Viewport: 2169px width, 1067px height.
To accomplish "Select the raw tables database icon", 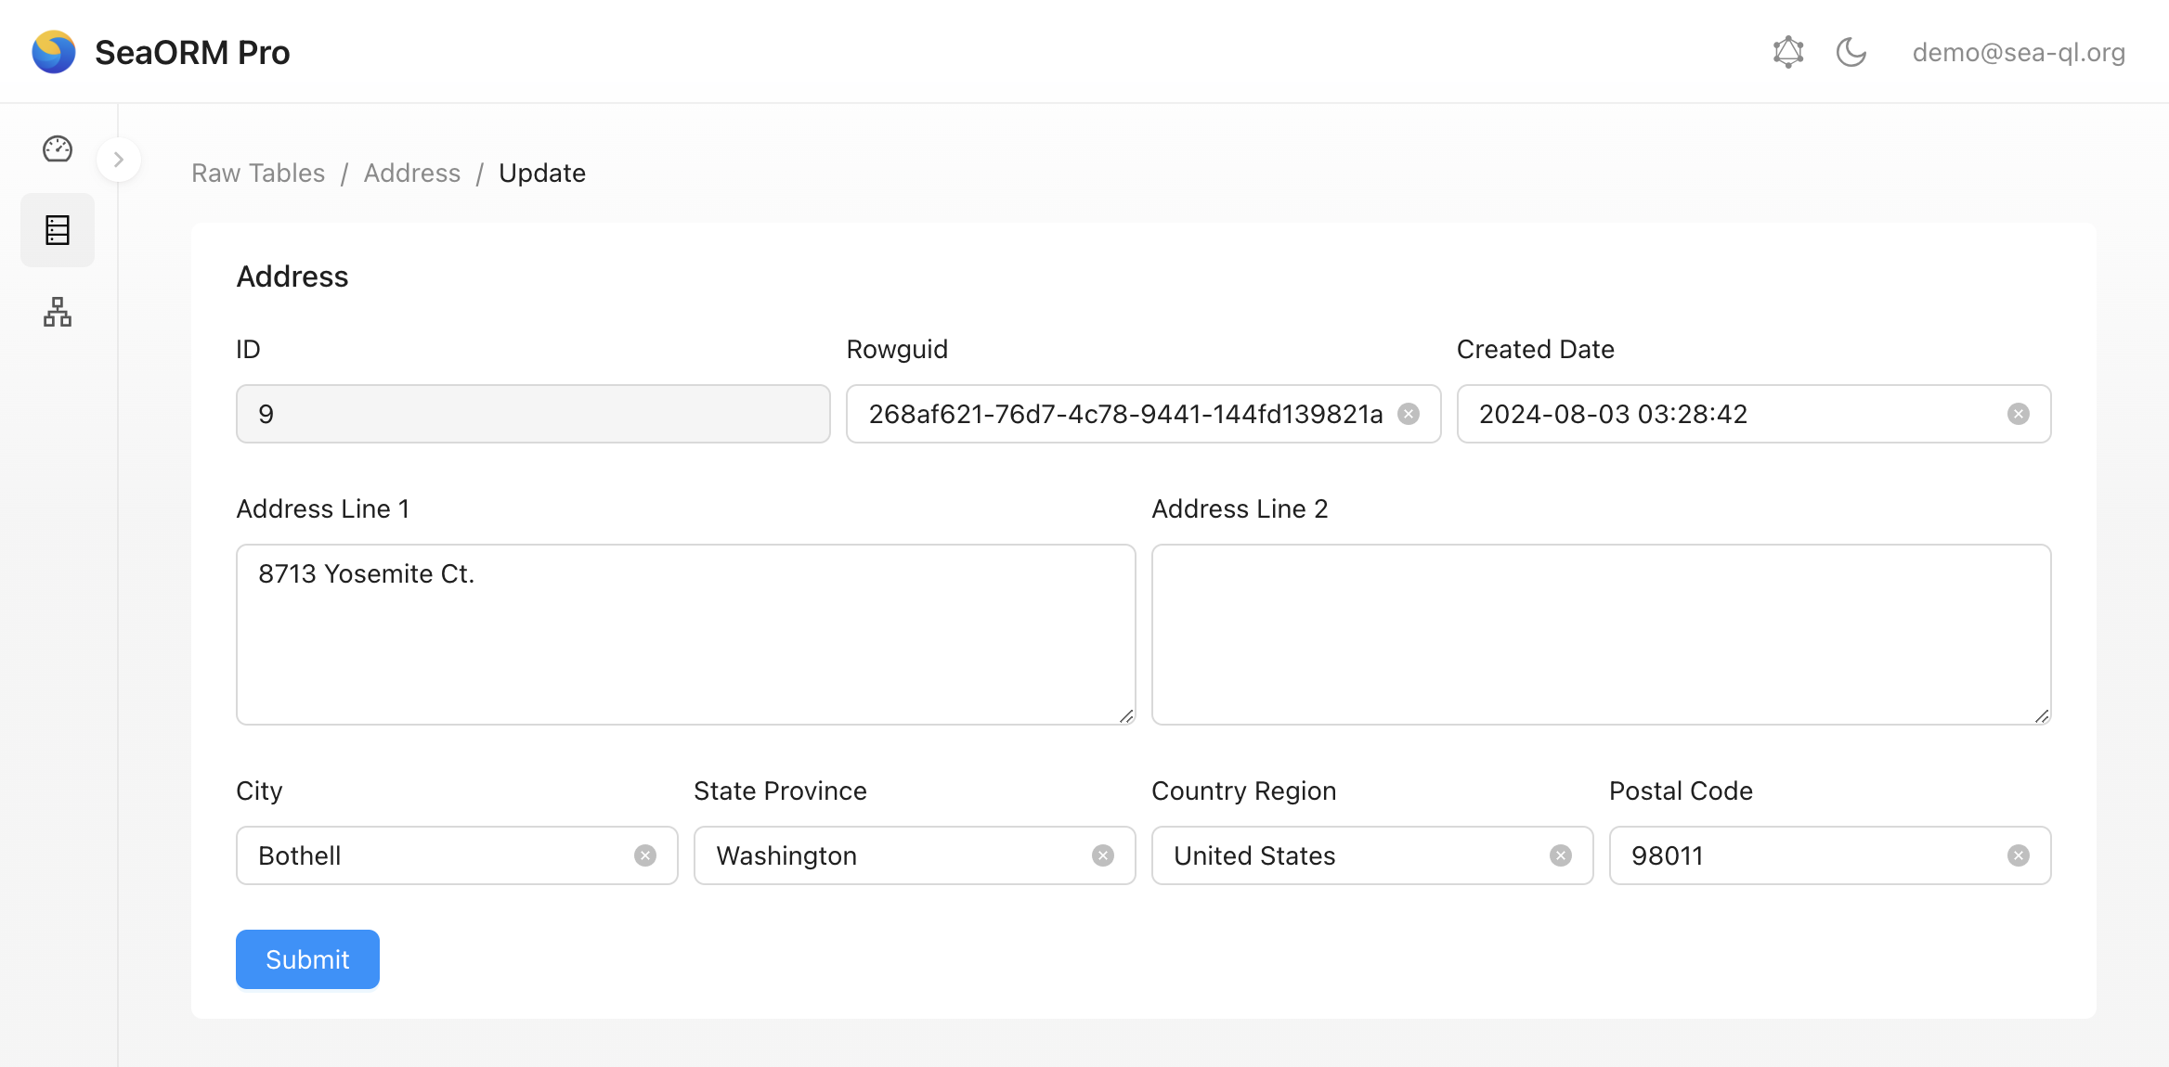I will point(58,230).
